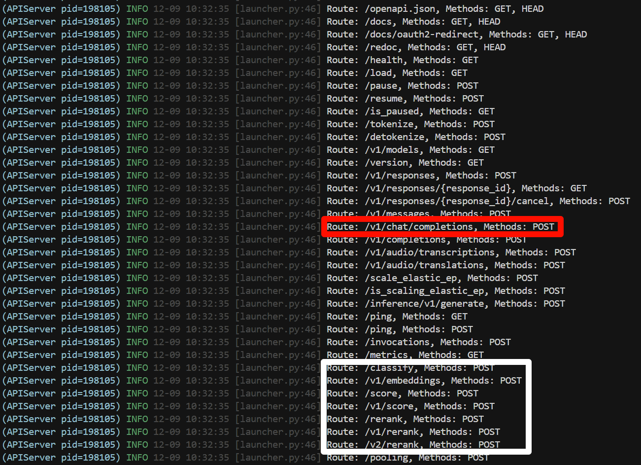Select the /v1/responses/{response_id}, Methods: GET line
The height and width of the screenshot is (465, 641).
pos(457,188)
